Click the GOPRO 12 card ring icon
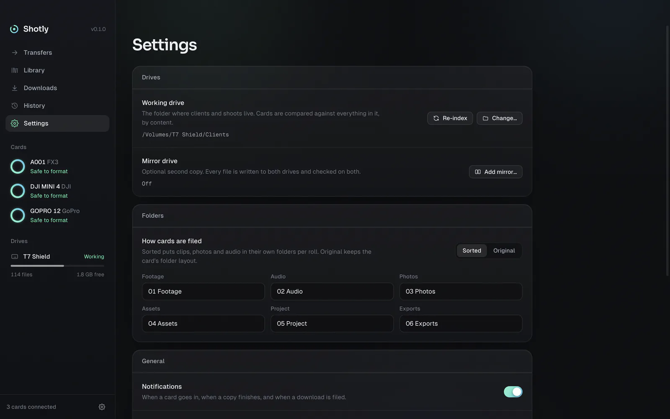The height and width of the screenshot is (419, 670). pyautogui.click(x=18, y=215)
